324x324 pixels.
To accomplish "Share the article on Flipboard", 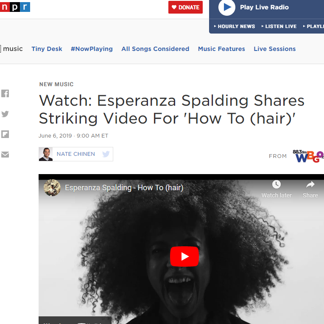I will 5,134.
